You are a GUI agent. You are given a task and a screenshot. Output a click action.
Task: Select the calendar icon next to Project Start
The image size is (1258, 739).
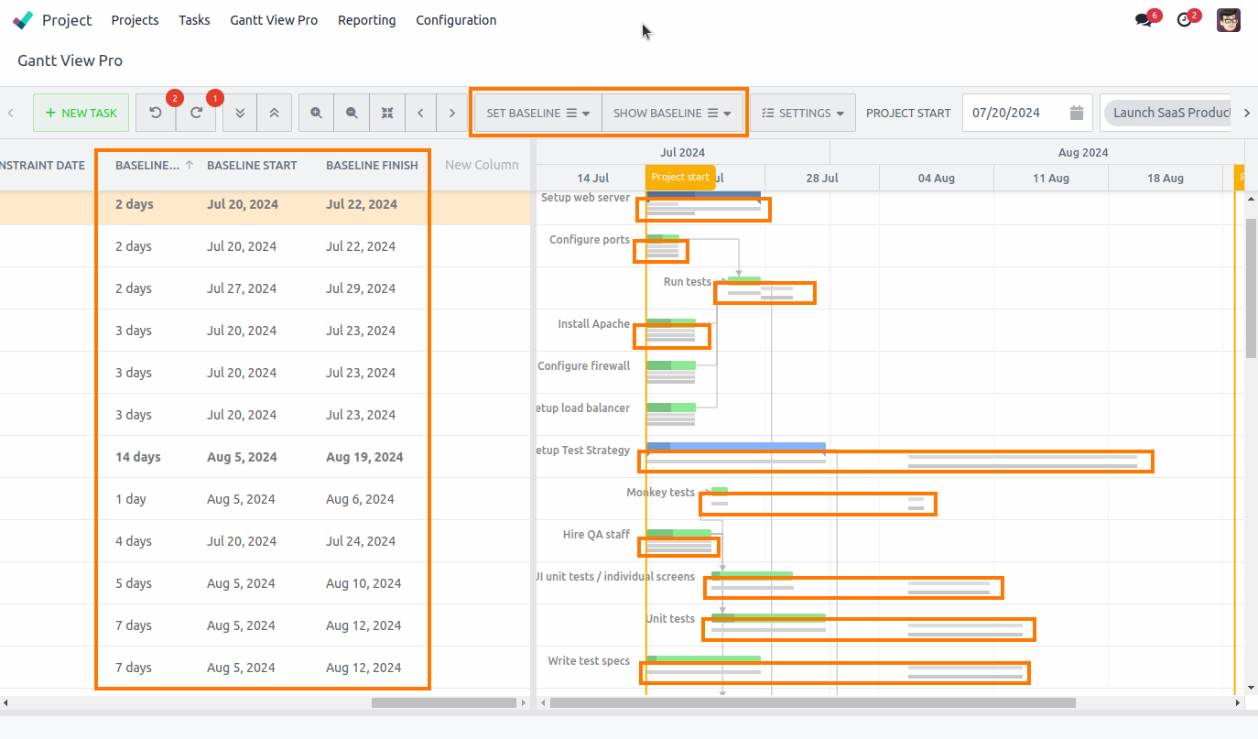(1078, 112)
